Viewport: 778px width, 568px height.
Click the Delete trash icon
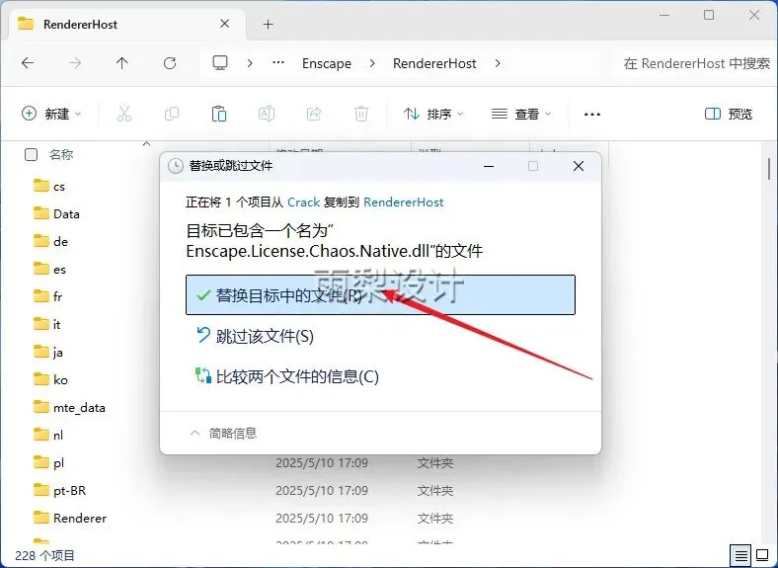click(361, 114)
